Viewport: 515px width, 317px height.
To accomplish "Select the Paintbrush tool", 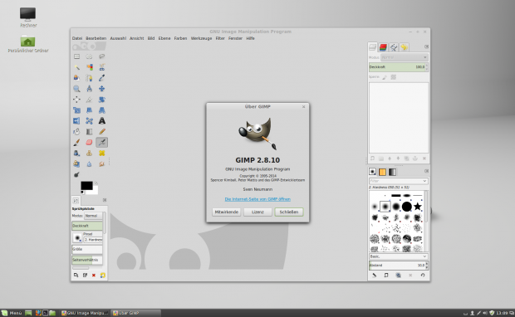I will point(76,143).
